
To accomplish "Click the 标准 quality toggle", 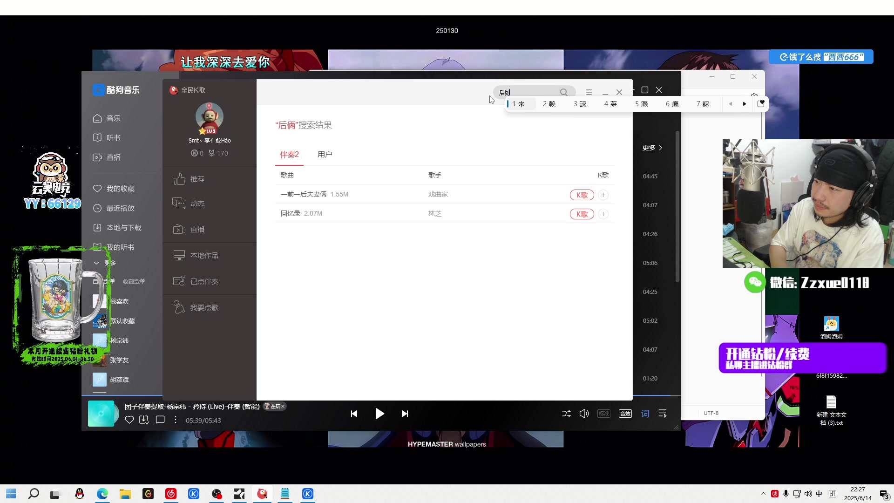I will (603, 414).
